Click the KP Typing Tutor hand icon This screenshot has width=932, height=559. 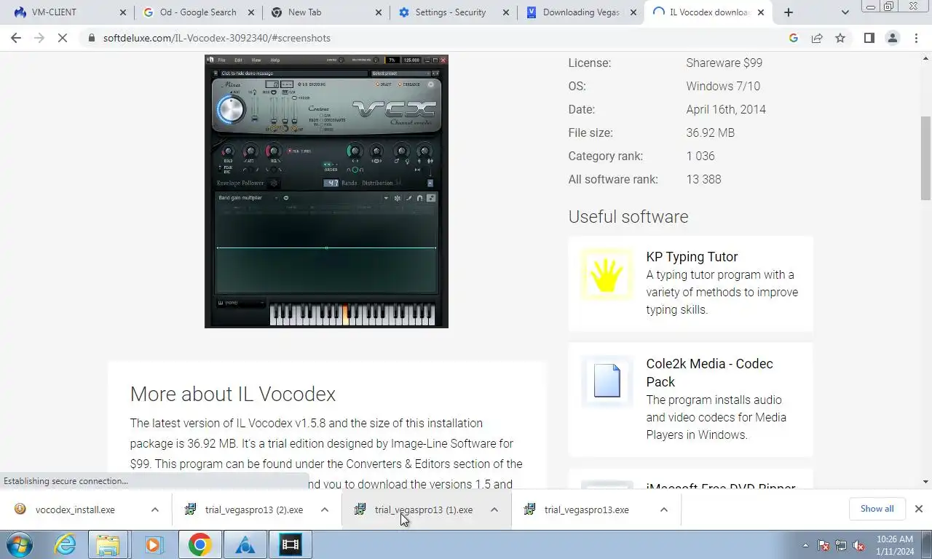606,274
